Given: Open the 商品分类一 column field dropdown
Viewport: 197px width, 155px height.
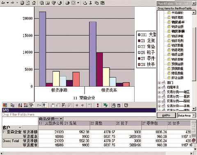Looking at the screenshot, I should click(61, 119).
